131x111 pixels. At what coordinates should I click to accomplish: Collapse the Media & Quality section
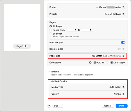coord(49,81)
